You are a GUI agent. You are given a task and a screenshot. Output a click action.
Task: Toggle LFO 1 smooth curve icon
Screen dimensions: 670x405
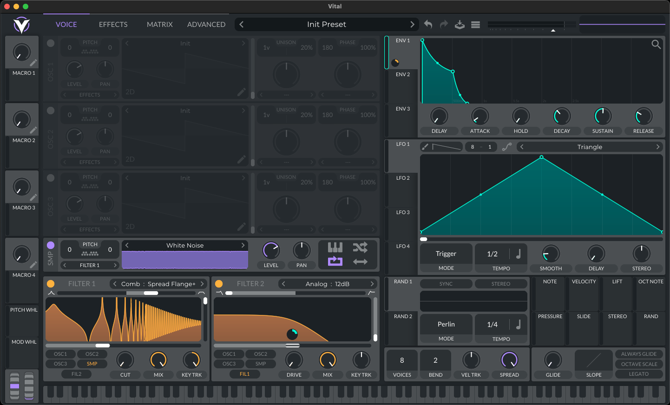(x=507, y=147)
